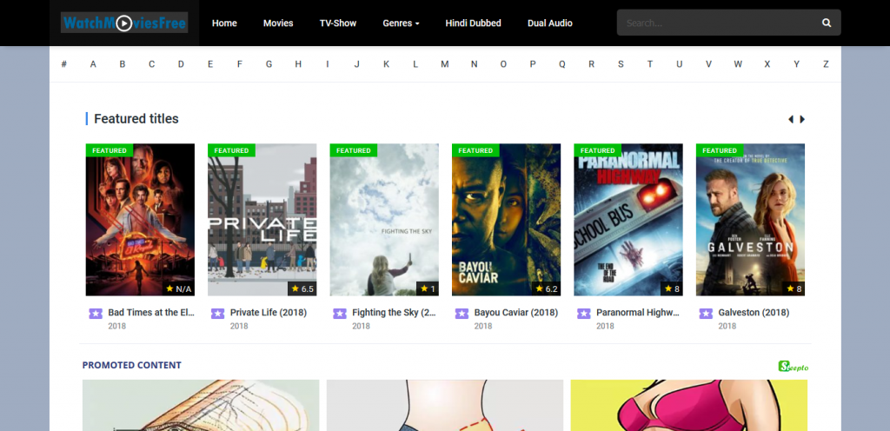Image resolution: width=890 pixels, height=431 pixels.
Task: Filter titles starting with J
Action: (356, 64)
